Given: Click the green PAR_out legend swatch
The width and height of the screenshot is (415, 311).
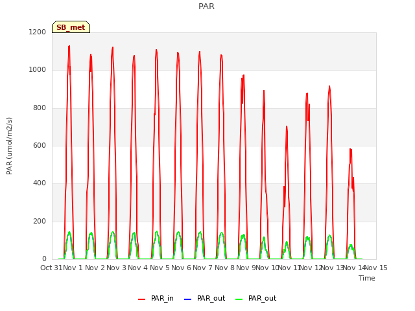Looking at the screenshot, I should [x=239, y=299].
